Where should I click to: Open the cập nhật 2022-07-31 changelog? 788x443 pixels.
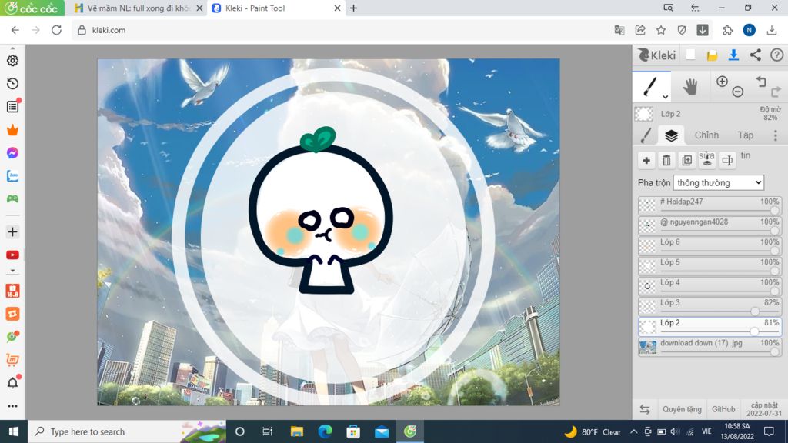[764, 409]
